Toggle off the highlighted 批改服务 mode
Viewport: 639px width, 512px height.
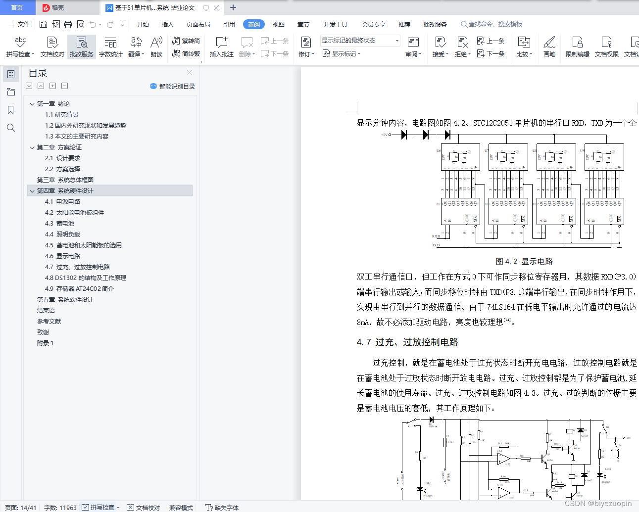(x=81, y=47)
